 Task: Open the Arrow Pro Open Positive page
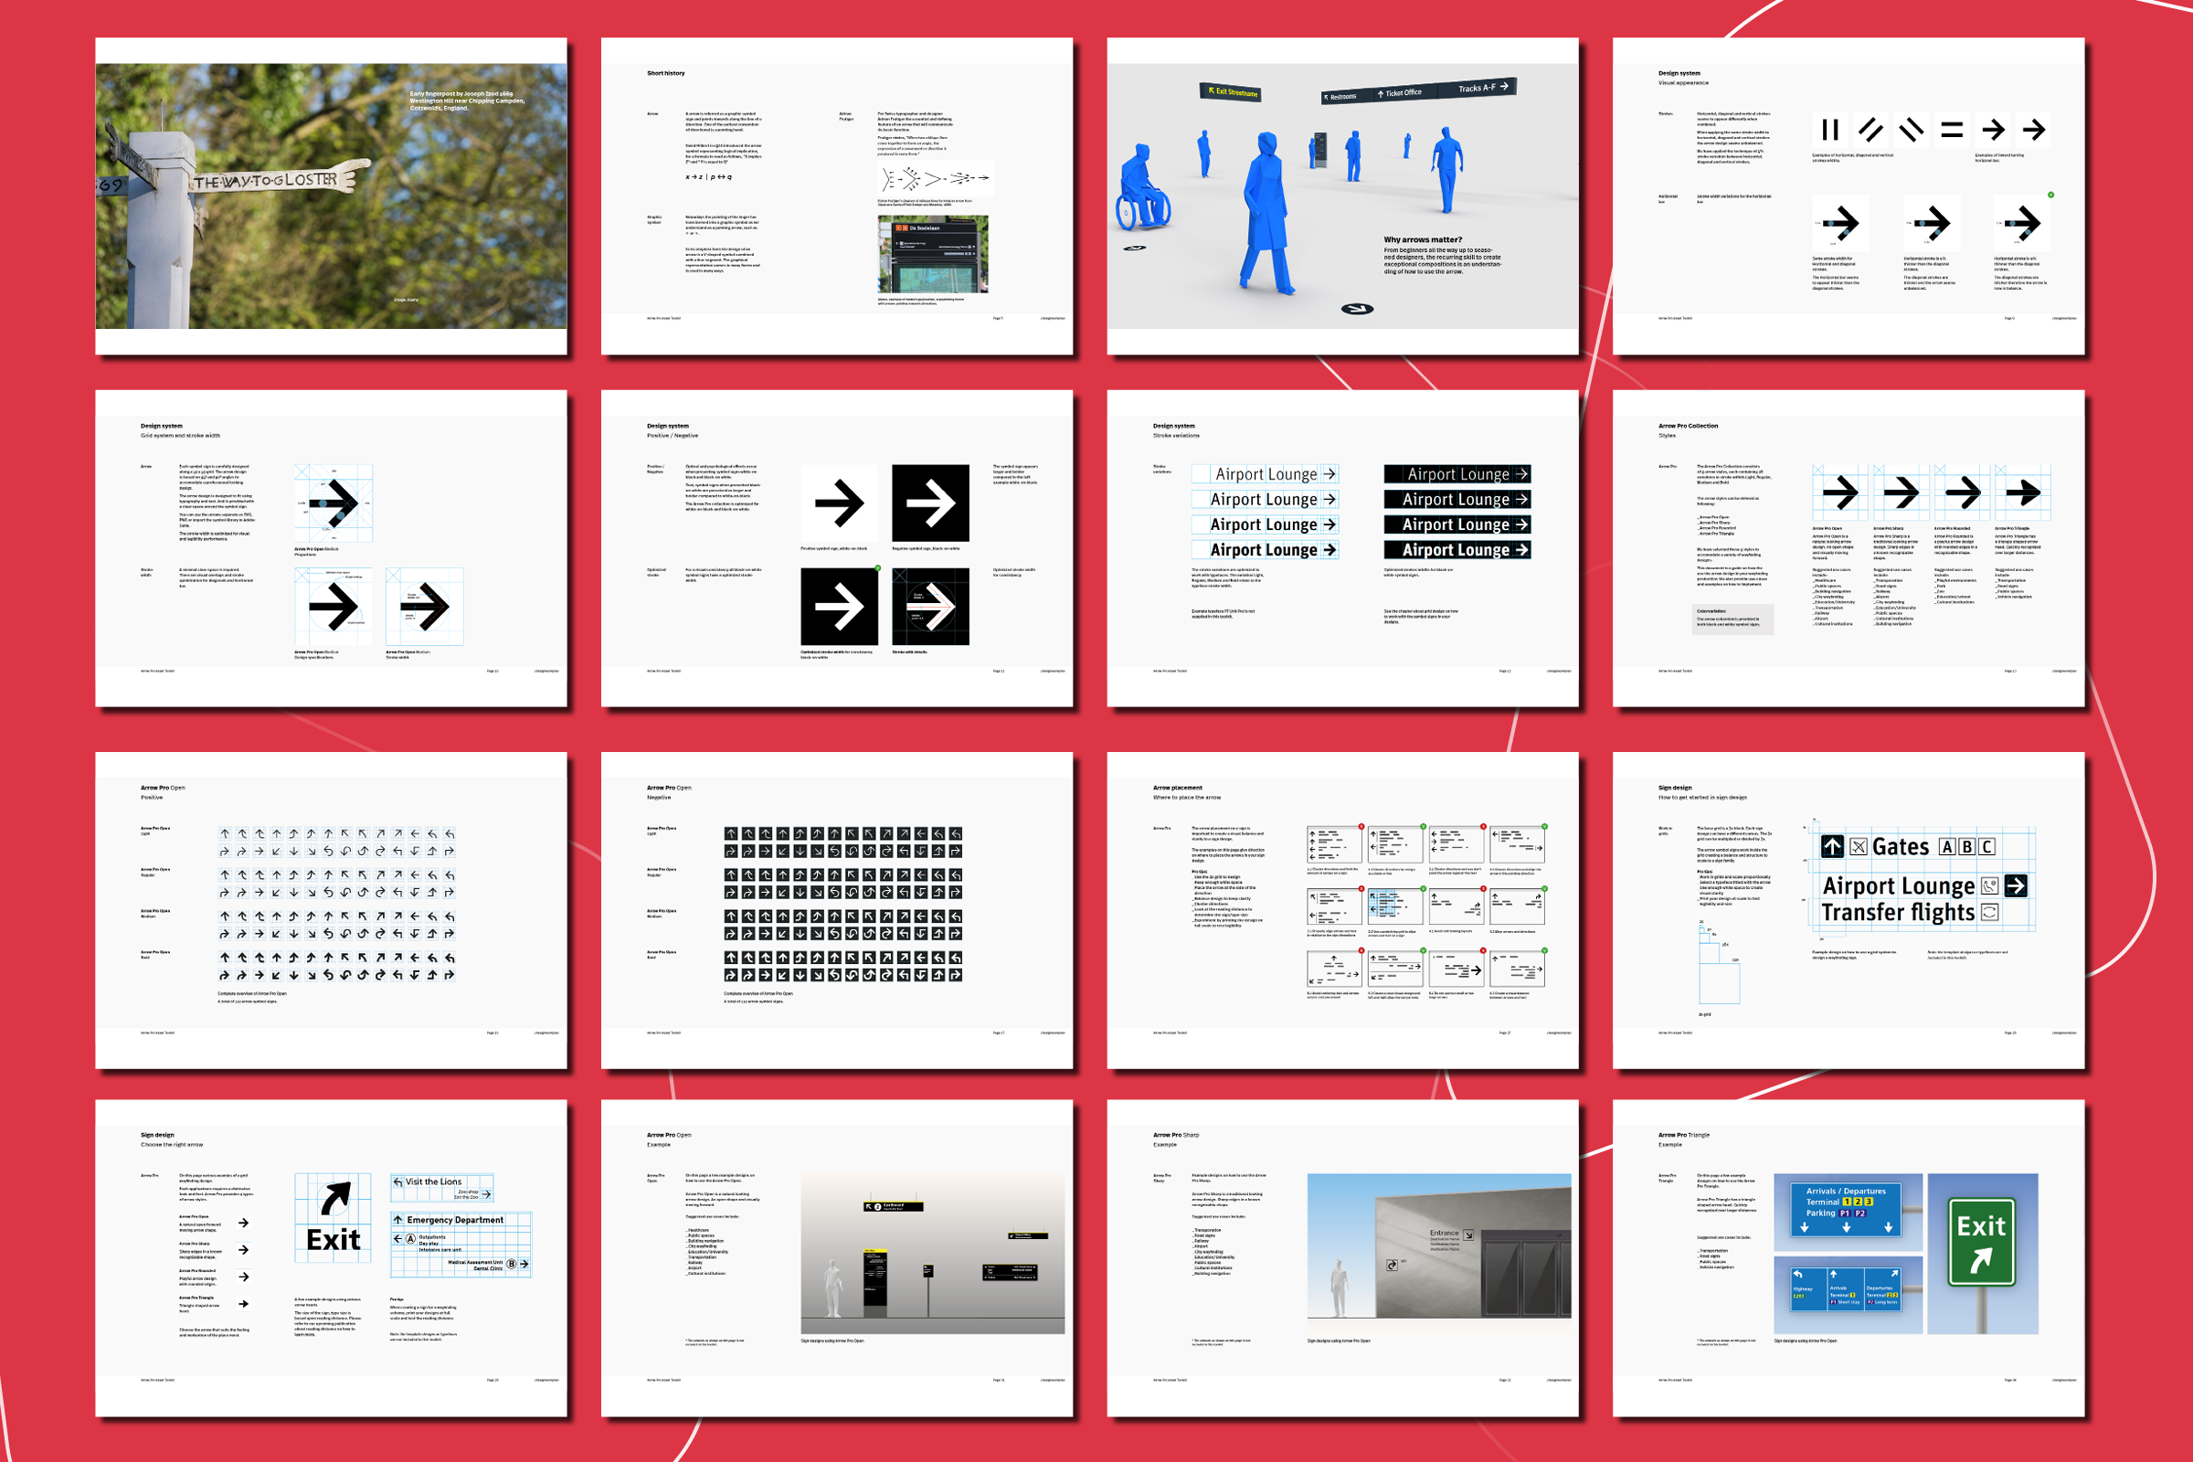click(331, 910)
